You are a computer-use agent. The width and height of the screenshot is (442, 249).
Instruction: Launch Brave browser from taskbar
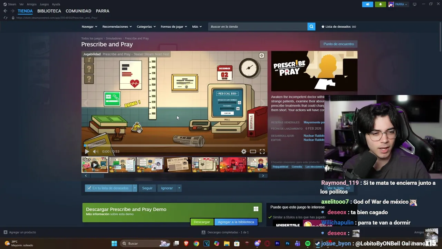tap(186, 243)
